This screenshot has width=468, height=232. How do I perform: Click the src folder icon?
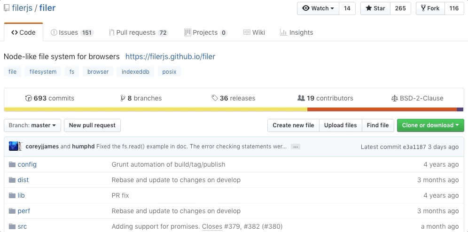[x=12, y=226]
